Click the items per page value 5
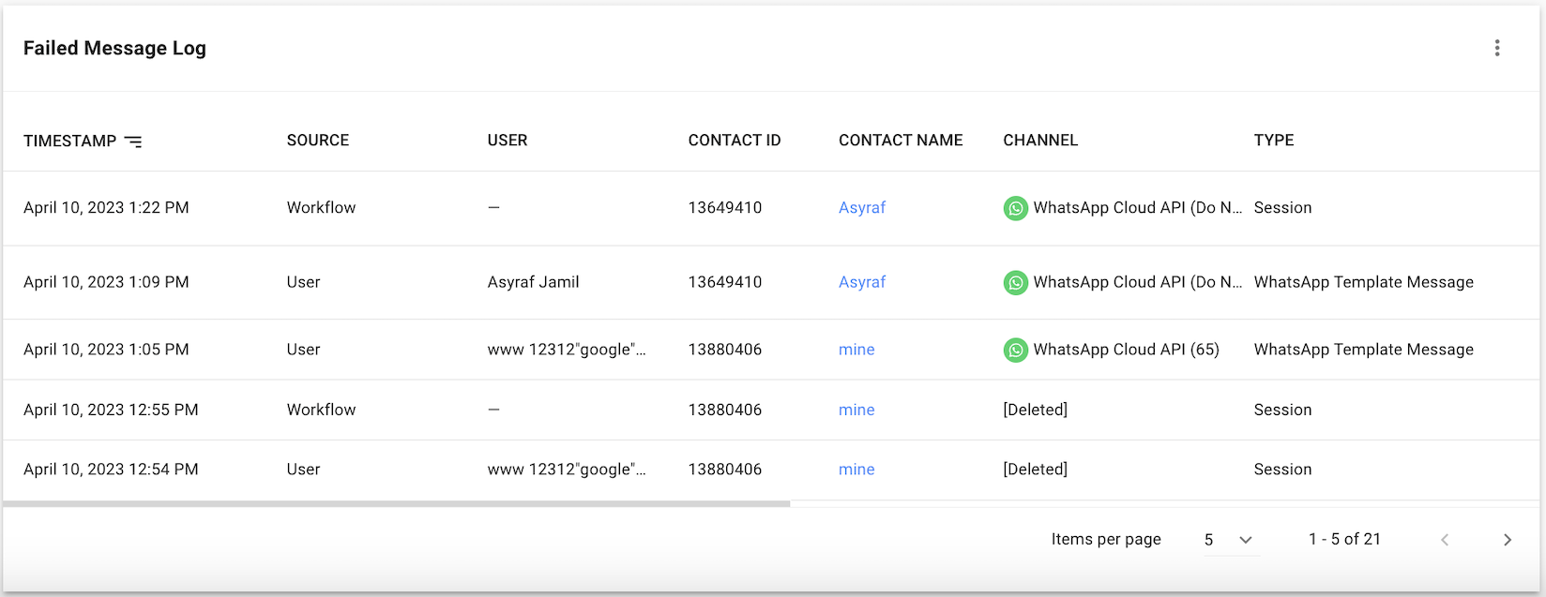 click(1208, 540)
